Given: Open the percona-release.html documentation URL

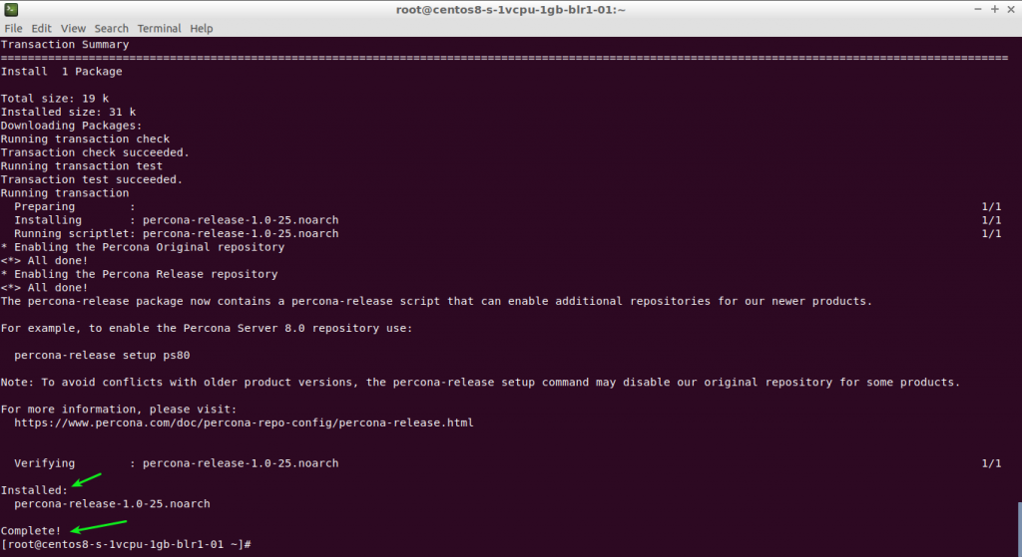Looking at the screenshot, I should [244, 422].
